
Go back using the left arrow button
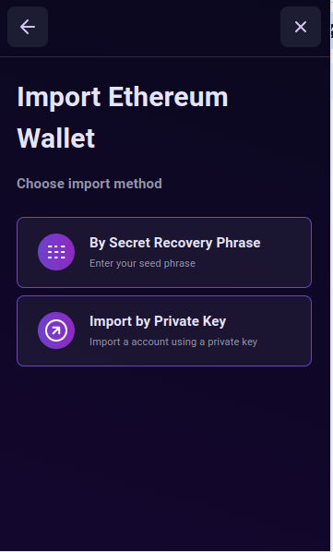pyautogui.click(x=28, y=27)
